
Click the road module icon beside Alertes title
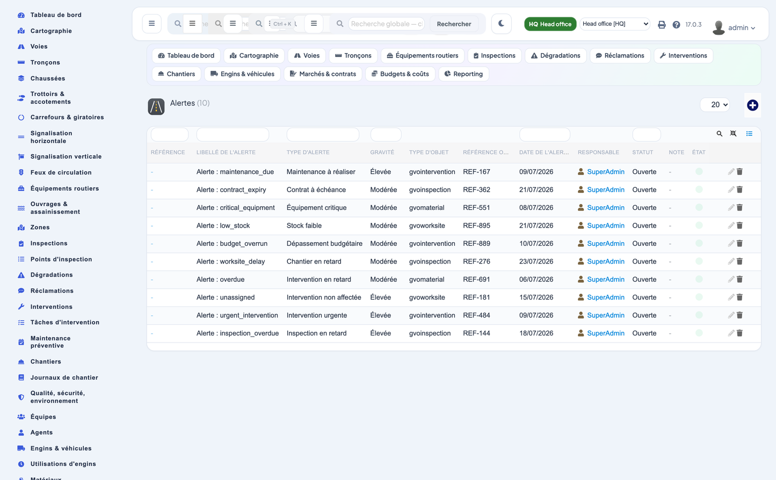(x=156, y=106)
